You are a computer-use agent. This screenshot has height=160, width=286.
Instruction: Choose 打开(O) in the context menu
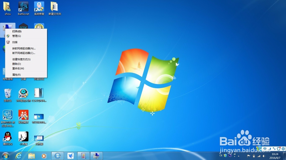point(26,31)
